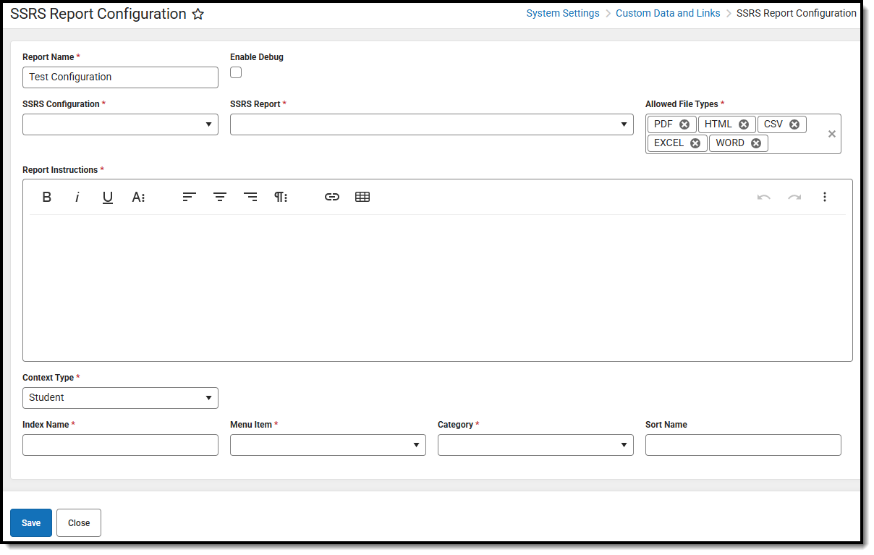The width and height of the screenshot is (874, 555).
Task: Insert a table into Report Instructions
Action: (362, 197)
